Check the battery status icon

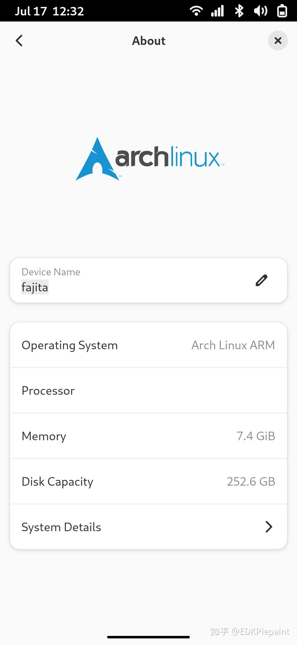point(282,11)
